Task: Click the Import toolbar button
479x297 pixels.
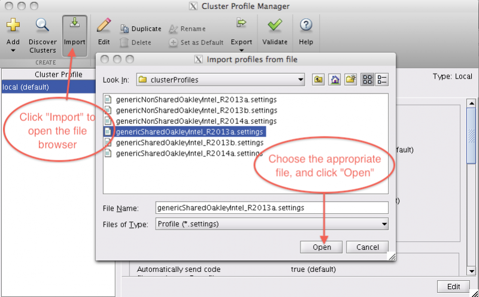Action: click(x=74, y=36)
